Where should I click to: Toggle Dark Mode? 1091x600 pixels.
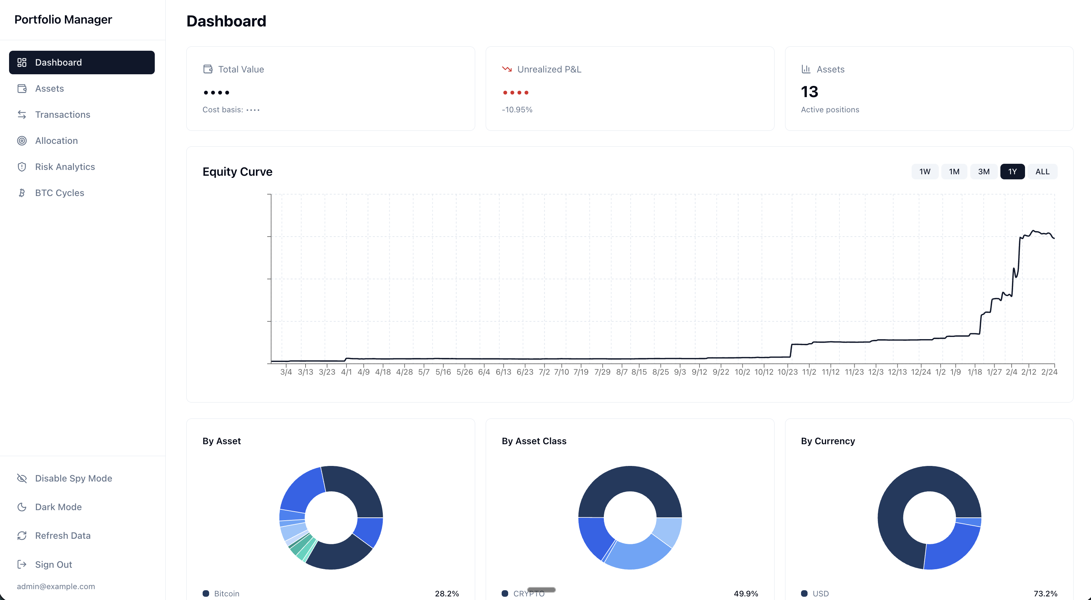[x=58, y=507]
